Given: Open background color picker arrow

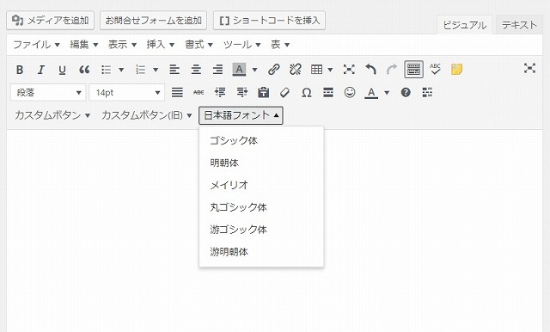Looking at the screenshot, I should coord(254,70).
